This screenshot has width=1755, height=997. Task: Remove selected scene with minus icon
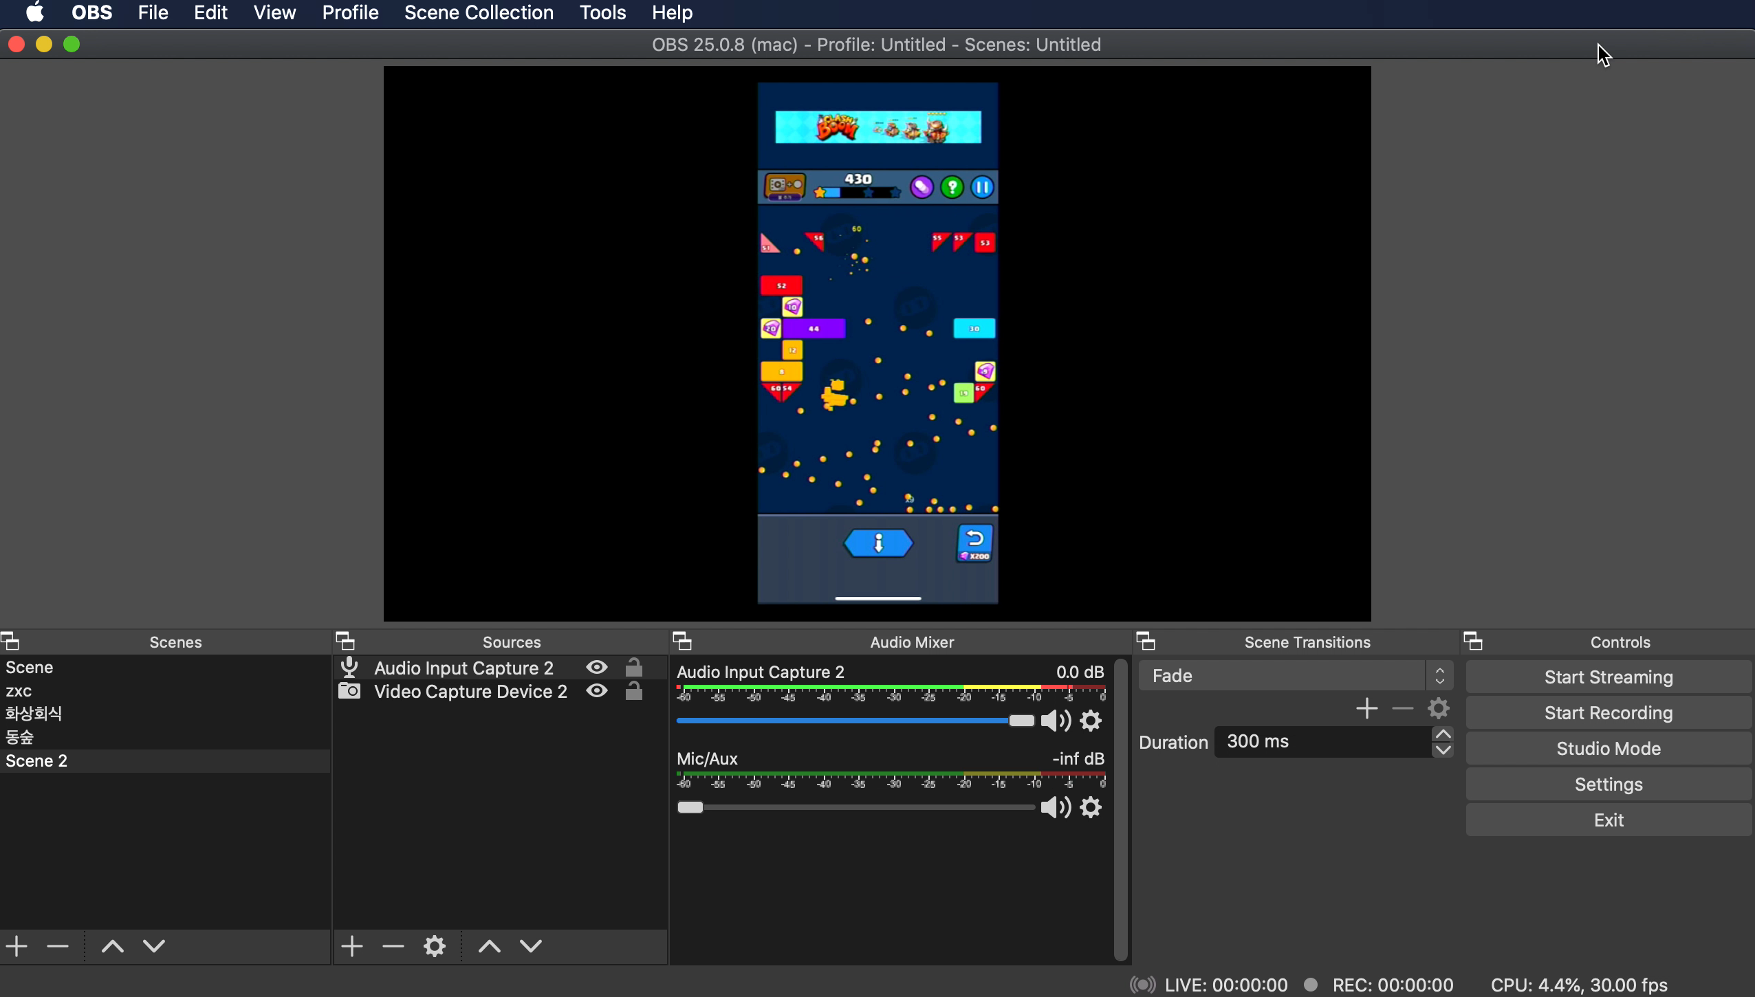[58, 947]
